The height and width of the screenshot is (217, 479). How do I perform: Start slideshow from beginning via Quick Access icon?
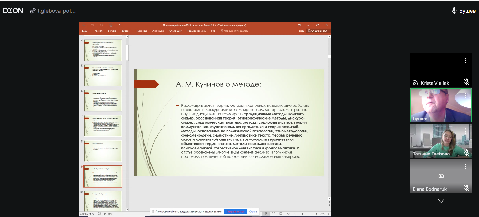tap(111, 25)
